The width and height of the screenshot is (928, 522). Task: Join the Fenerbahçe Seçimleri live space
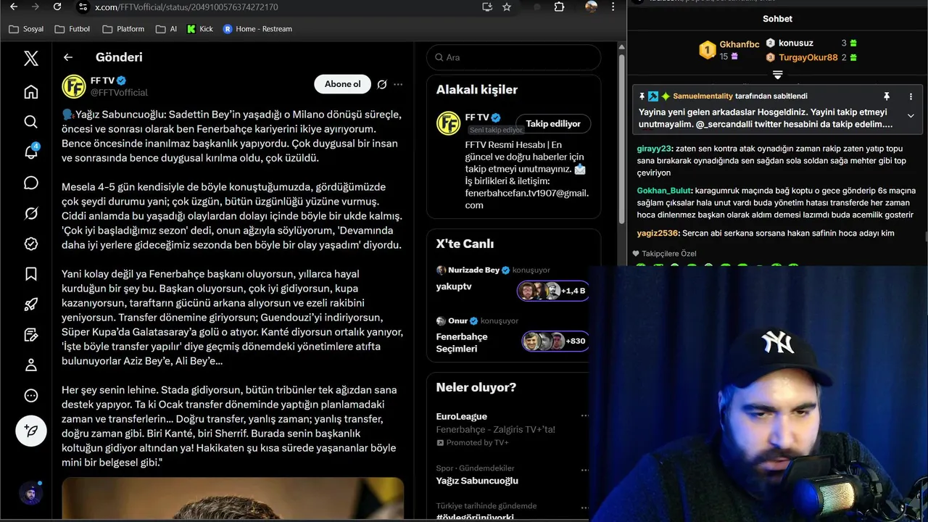click(x=462, y=342)
